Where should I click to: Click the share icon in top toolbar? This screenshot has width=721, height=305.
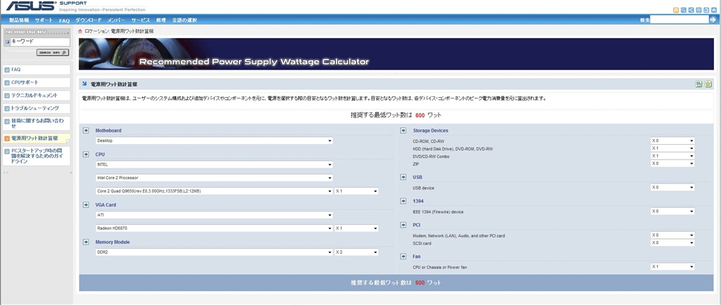[x=691, y=10]
